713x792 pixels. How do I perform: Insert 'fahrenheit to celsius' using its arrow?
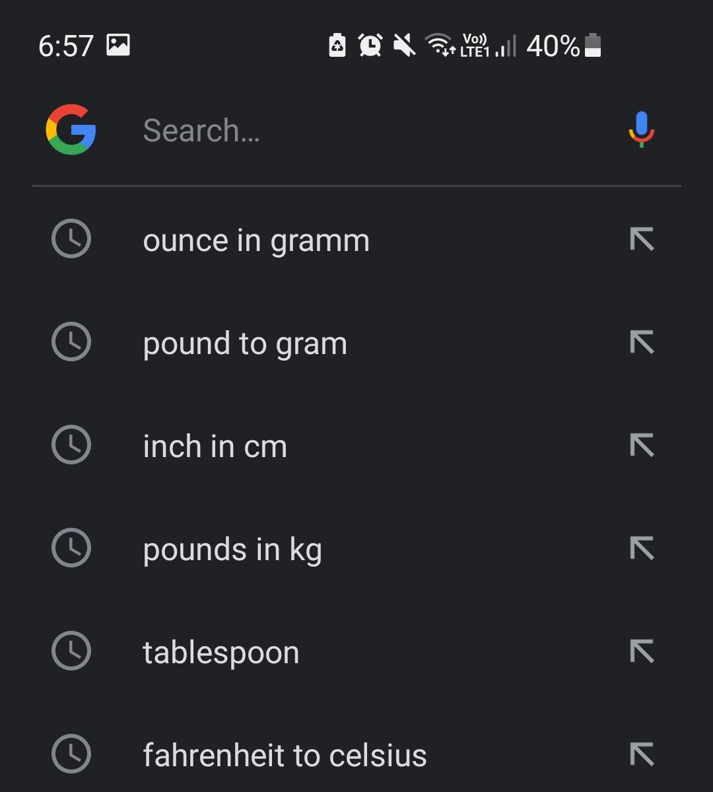[641, 754]
